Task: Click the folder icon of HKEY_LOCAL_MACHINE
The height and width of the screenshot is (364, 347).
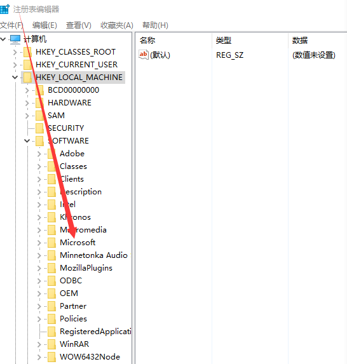Action: (27, 78)
